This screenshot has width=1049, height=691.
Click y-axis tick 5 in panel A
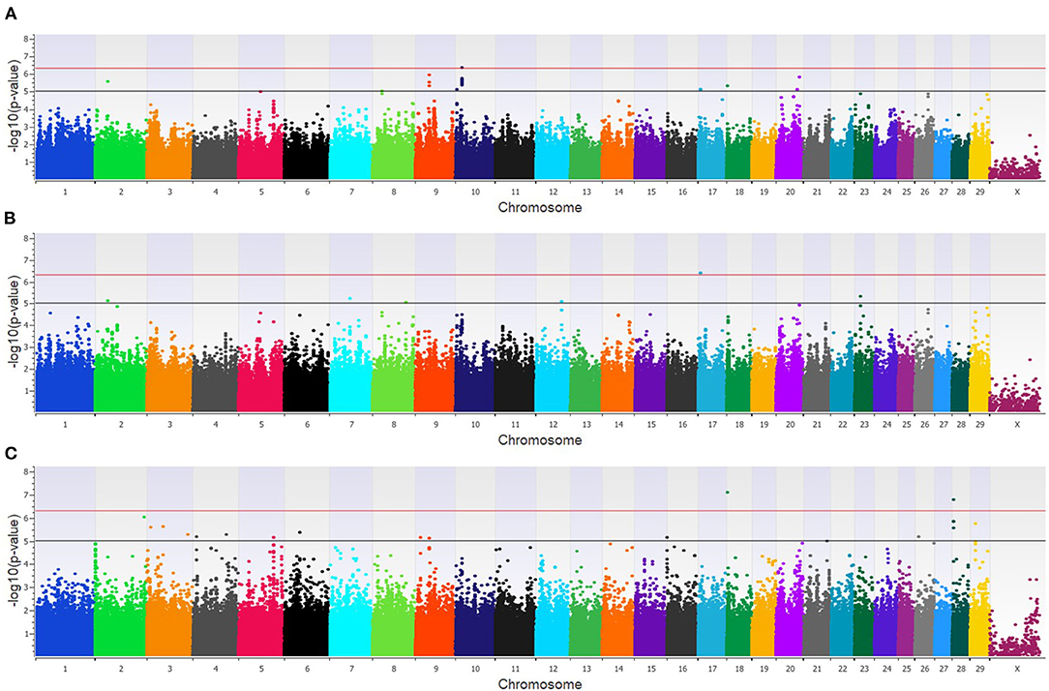(27, 91)
